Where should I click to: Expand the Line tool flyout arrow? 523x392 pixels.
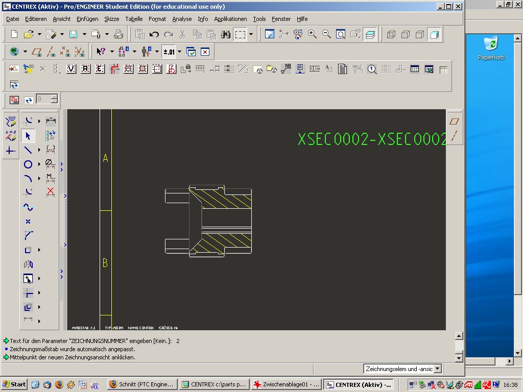[39, 150]
